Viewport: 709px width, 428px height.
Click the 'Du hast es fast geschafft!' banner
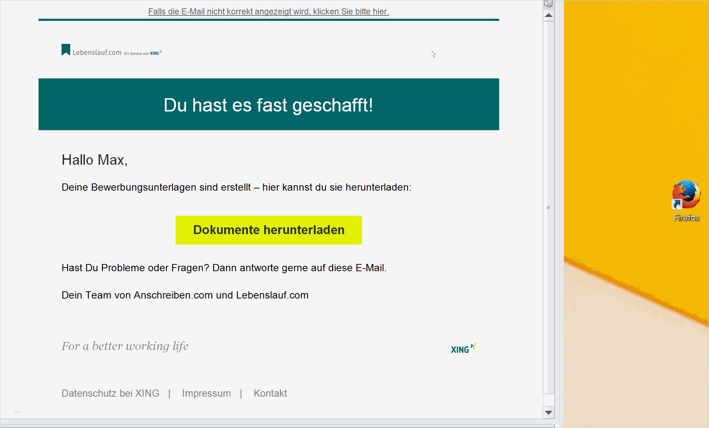point(268,105)
